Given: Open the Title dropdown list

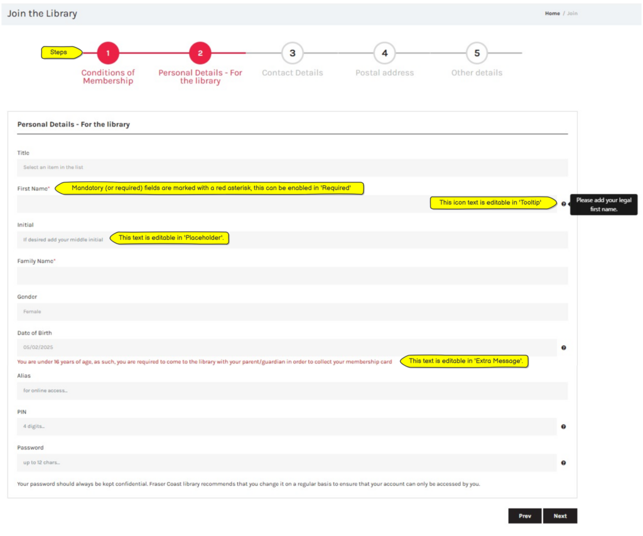Looking at the screenshot, I should click(x=292, y=168).
